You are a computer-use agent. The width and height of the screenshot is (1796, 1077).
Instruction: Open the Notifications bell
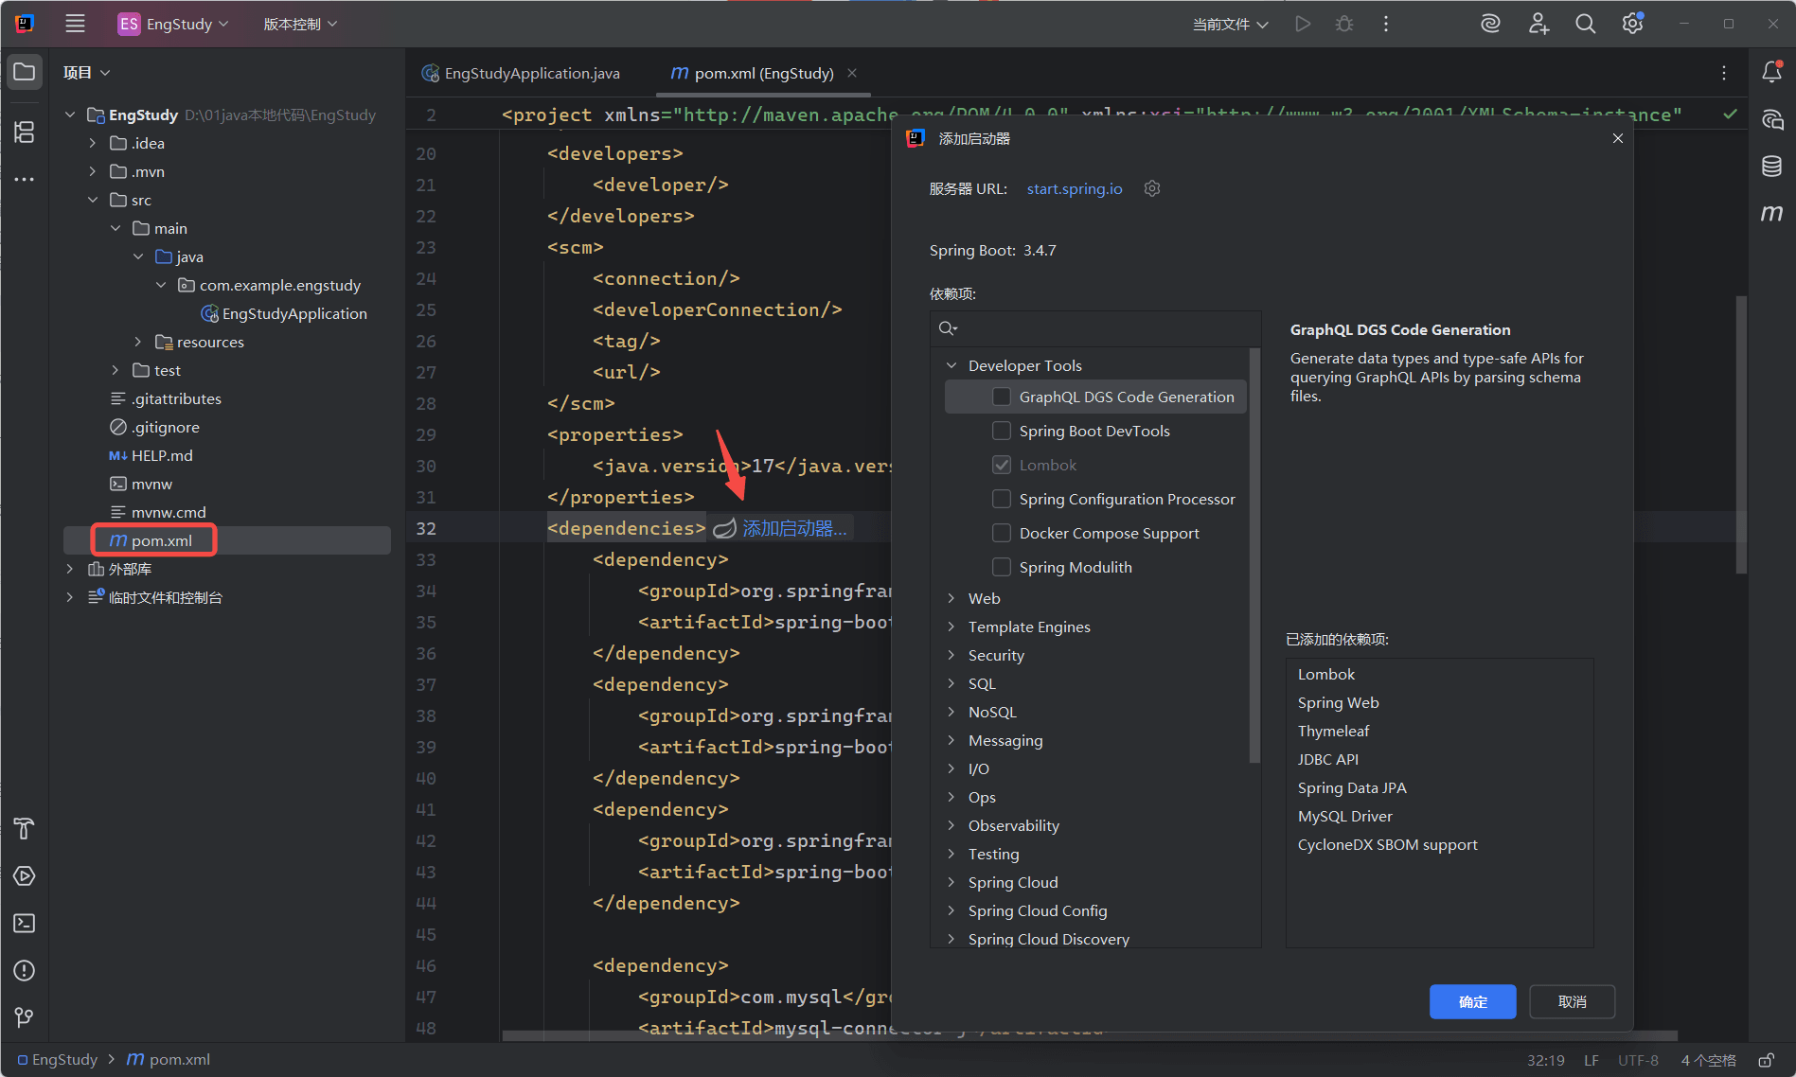[x=1771, y=72]
